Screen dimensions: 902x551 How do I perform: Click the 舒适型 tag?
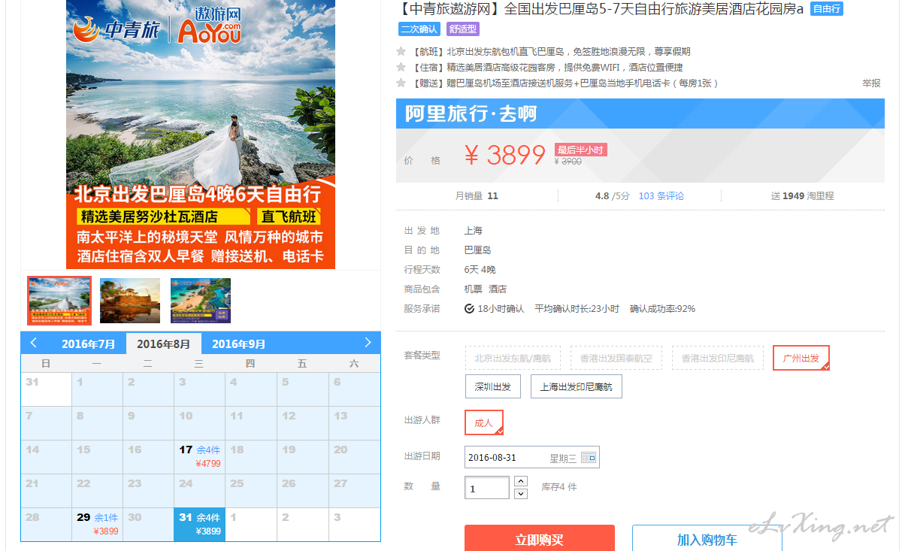click(463, 29)
